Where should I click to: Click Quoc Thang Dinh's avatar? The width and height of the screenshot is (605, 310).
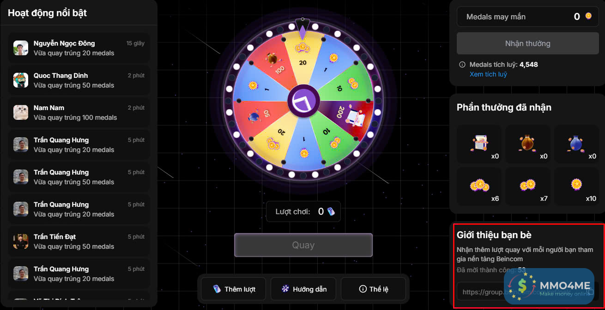tap(21, 80)
